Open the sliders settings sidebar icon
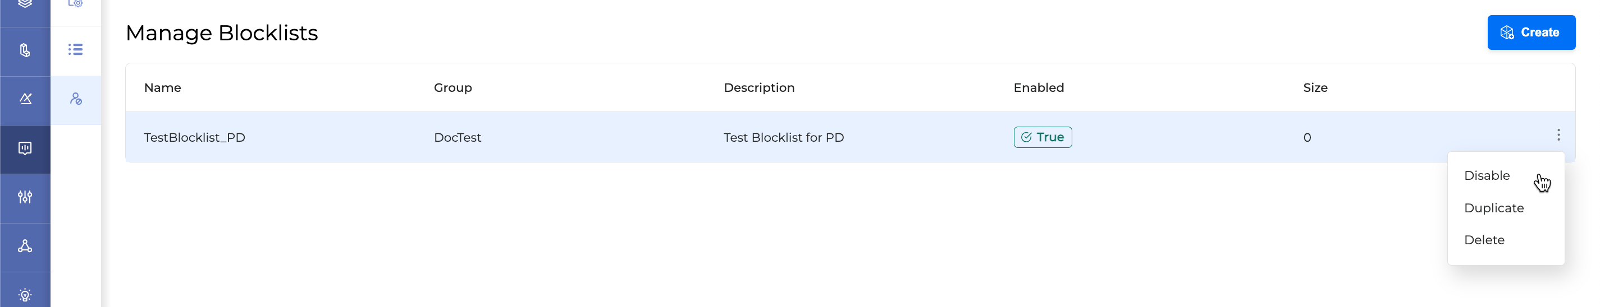1600x307 pixels. tap(25, 197)
